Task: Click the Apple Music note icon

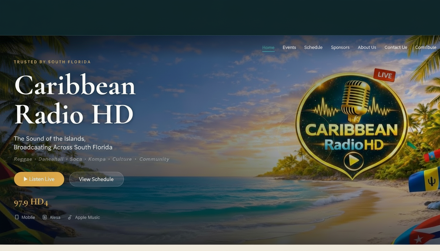Action: [69, 217]
